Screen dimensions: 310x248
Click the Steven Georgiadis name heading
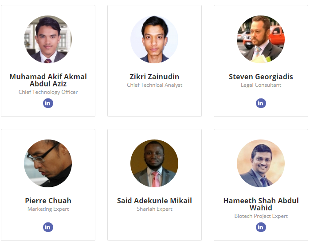[x=261, y=77]
